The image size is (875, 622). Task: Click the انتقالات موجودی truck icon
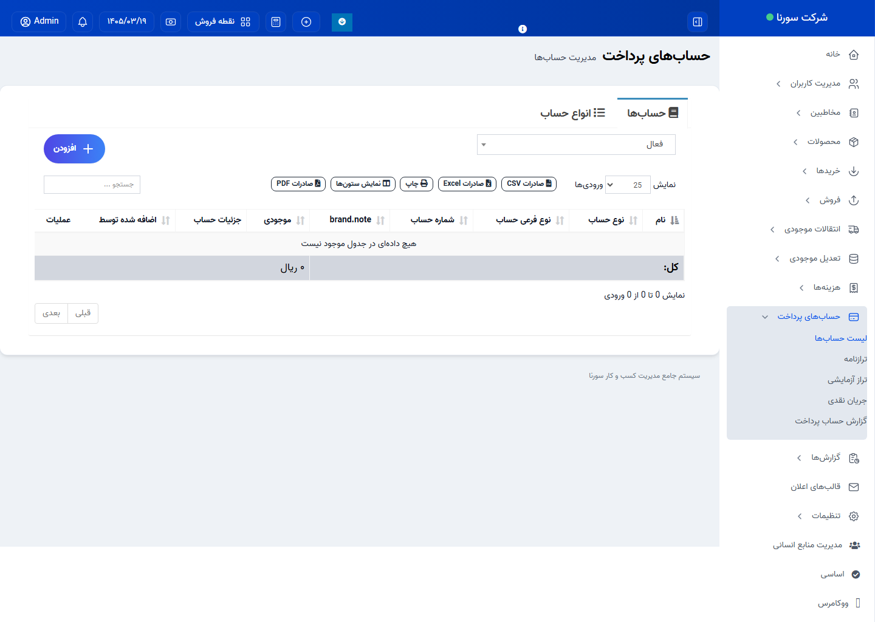click(x=854, y=230)
